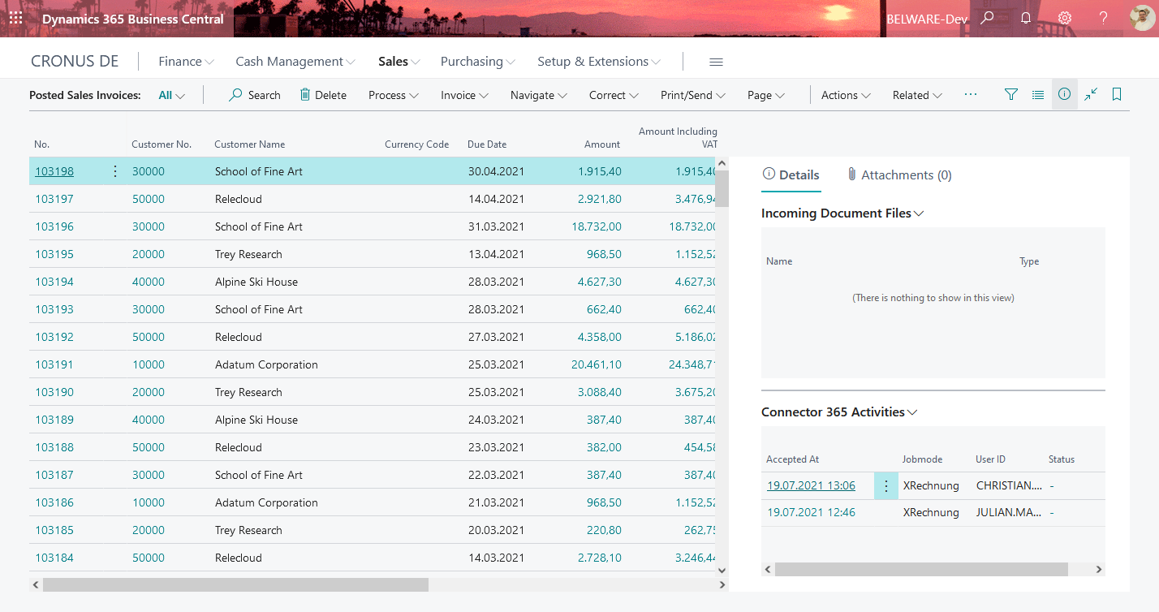
Task: Collapse the Connector 365 Activities section
Action: tap(839, 412)
